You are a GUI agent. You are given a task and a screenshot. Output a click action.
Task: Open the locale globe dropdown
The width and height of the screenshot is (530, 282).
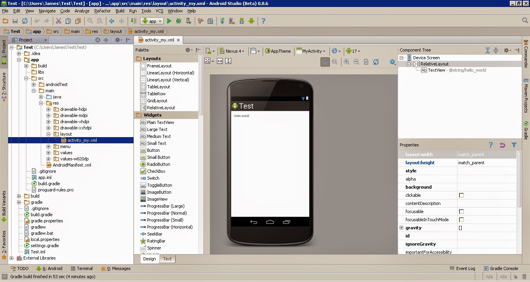336,51
